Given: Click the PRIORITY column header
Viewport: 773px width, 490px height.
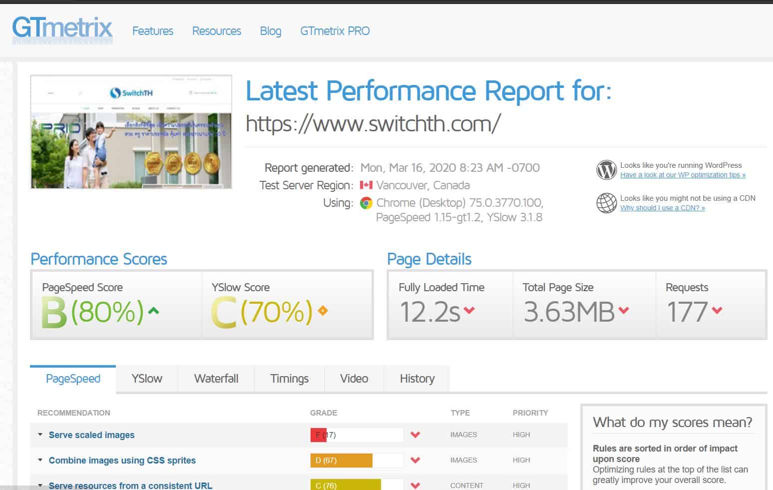Looking at the screenshot, I should 530,413.
